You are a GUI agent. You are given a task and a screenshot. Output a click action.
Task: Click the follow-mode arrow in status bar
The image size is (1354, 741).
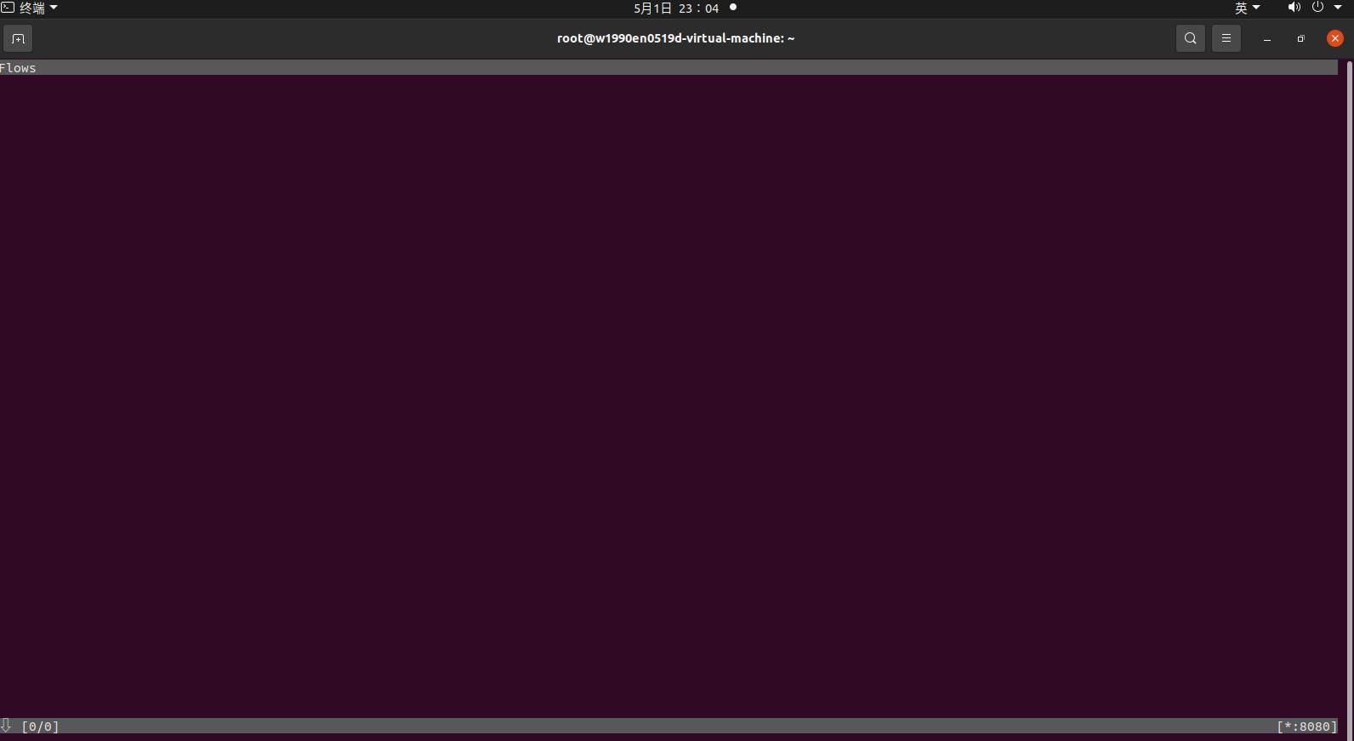[6, 726]
